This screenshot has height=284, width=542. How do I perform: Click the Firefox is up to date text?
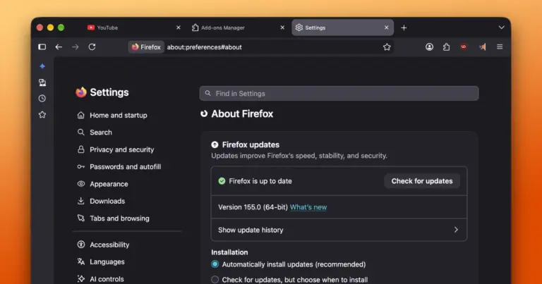(x=260, y=181)
